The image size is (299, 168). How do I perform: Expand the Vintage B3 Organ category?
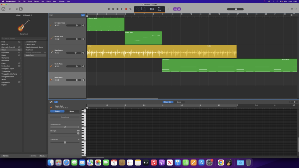point(21,69)
